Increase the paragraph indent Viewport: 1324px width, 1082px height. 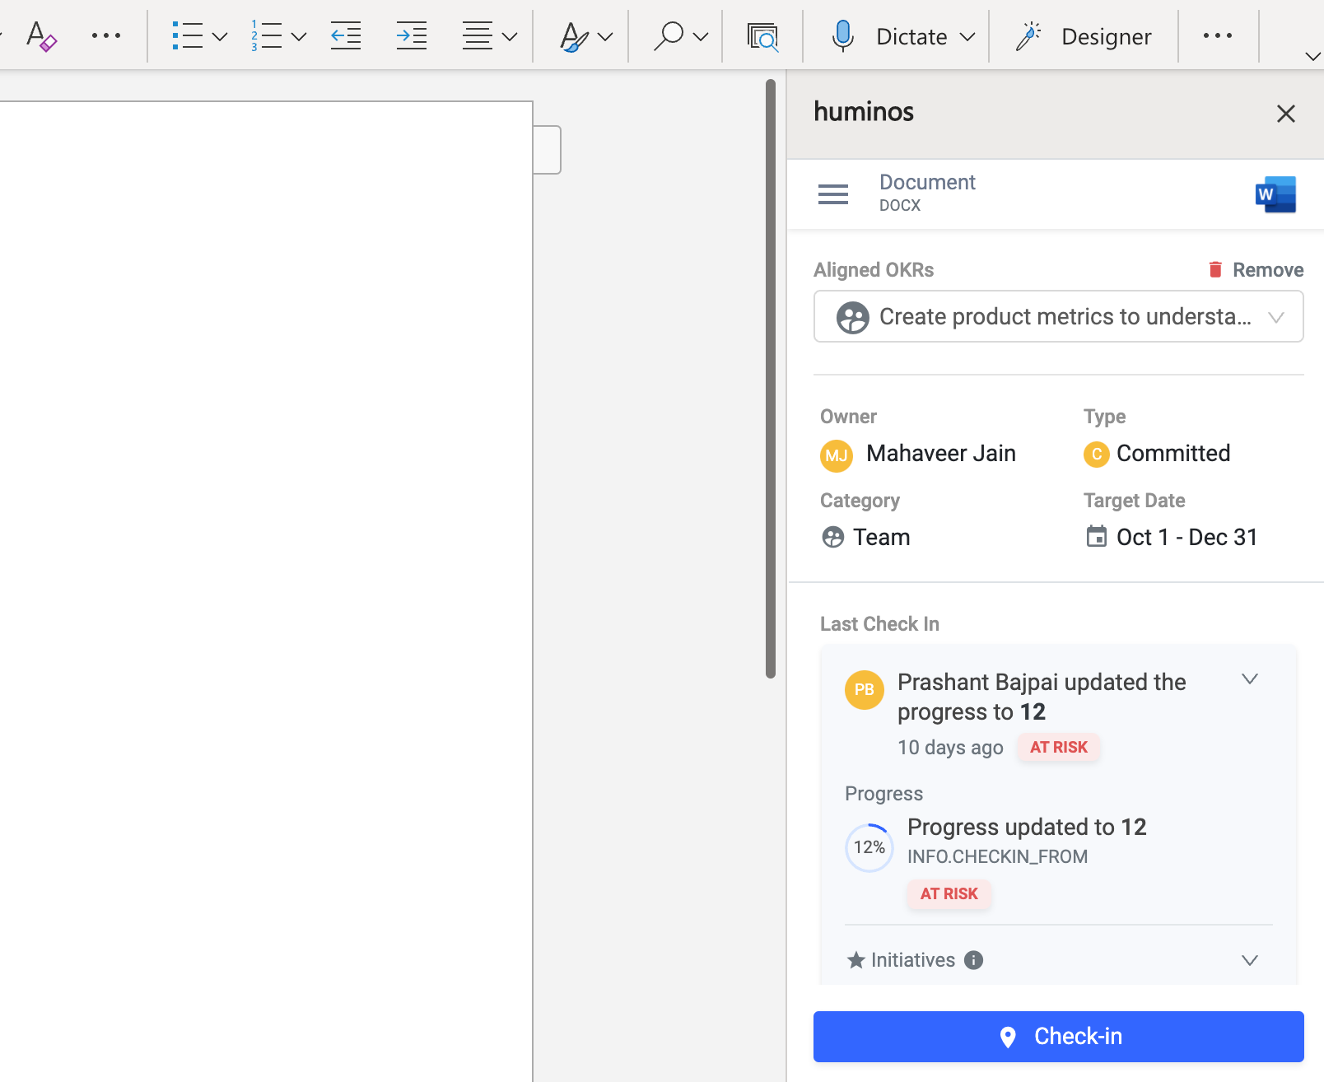[412, 36]
